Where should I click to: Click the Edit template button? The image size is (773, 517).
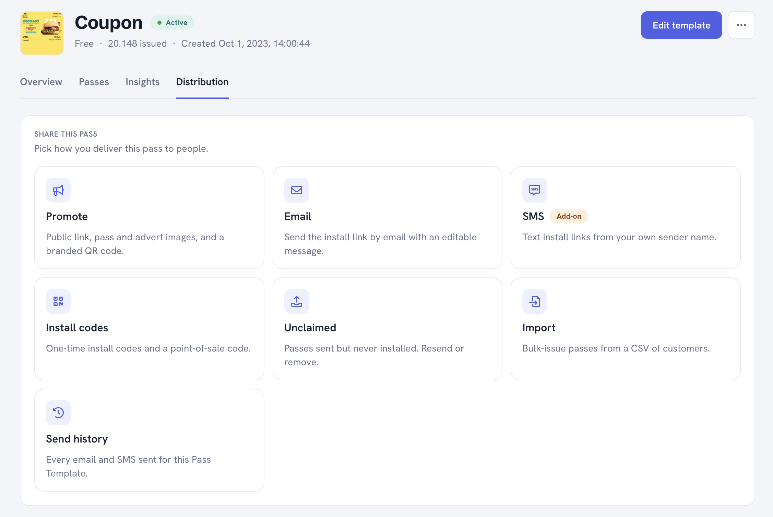pos(681,25)
